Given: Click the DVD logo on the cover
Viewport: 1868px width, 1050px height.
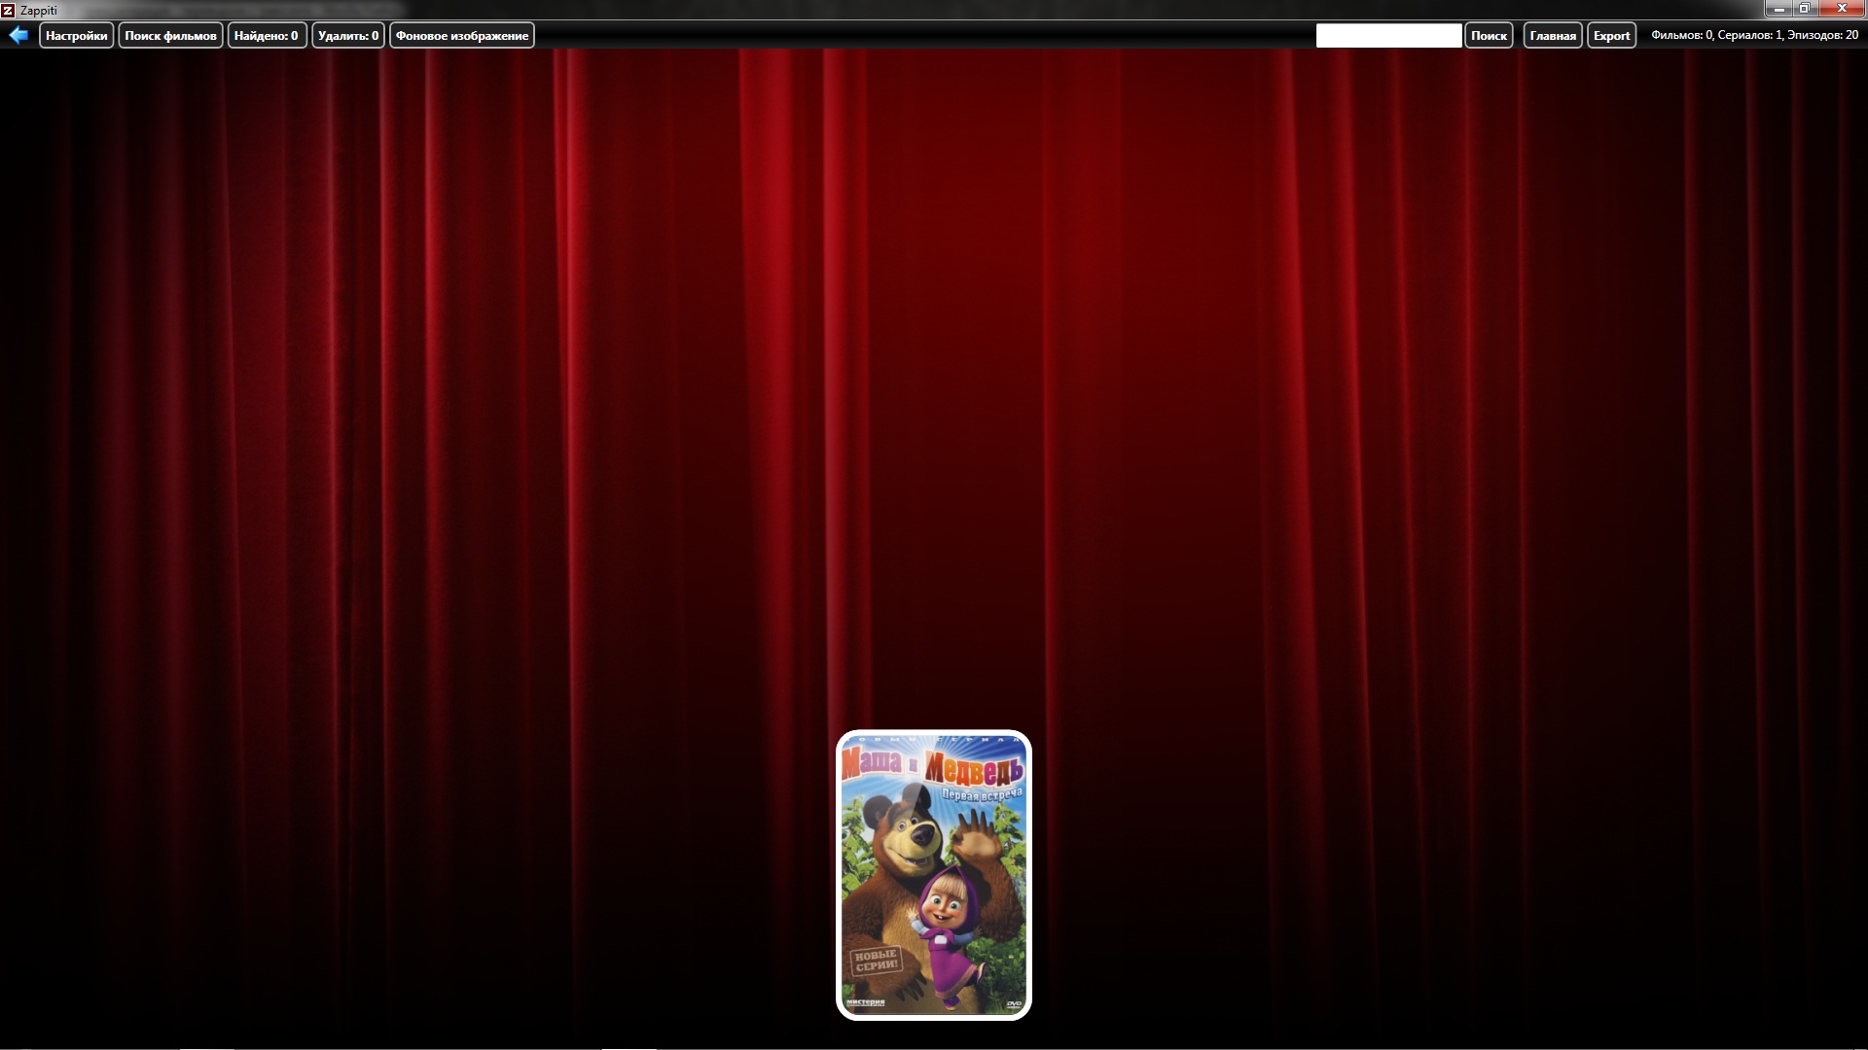Looking at the screenshot, I should coord(1014,1002).
